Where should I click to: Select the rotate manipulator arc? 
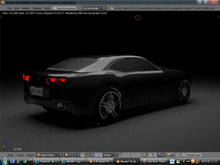96,155
